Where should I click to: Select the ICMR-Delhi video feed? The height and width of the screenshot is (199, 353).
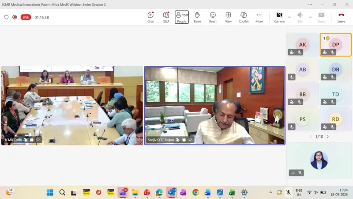coord(72,105)
